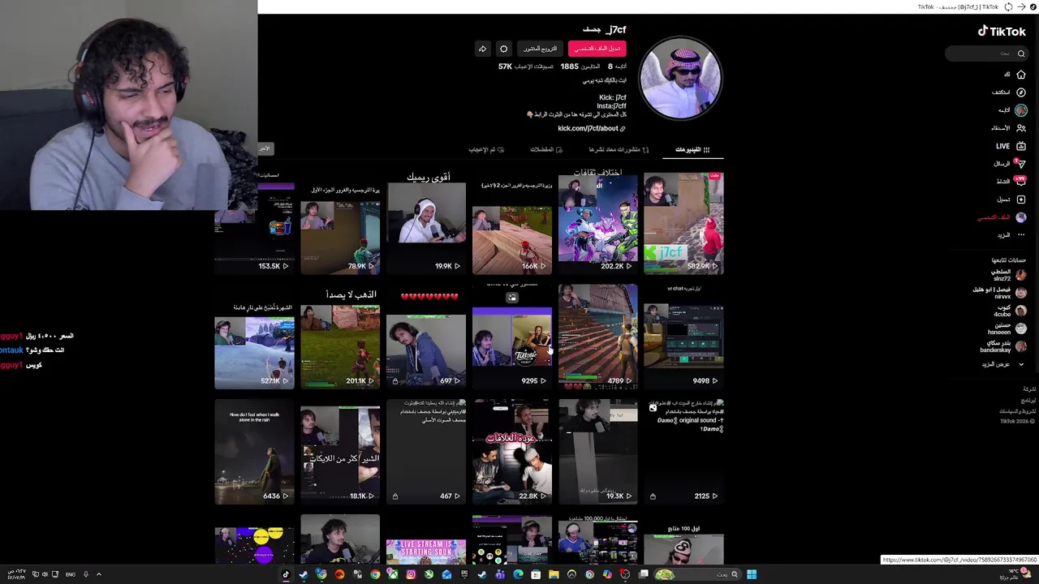
Task: Open video thumbnail with 202.2K views
Action: (x=597, y=223)
